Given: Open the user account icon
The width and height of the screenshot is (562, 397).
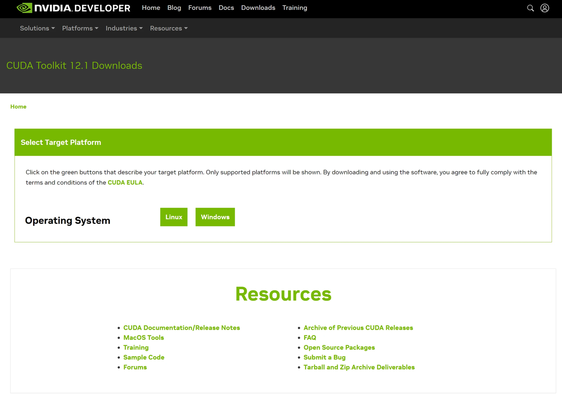Looking at the screenshot, I should click(545, 8).
